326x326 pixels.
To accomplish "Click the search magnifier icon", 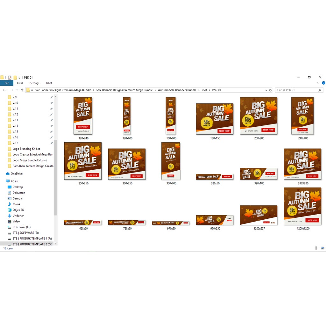I will 320,90.
